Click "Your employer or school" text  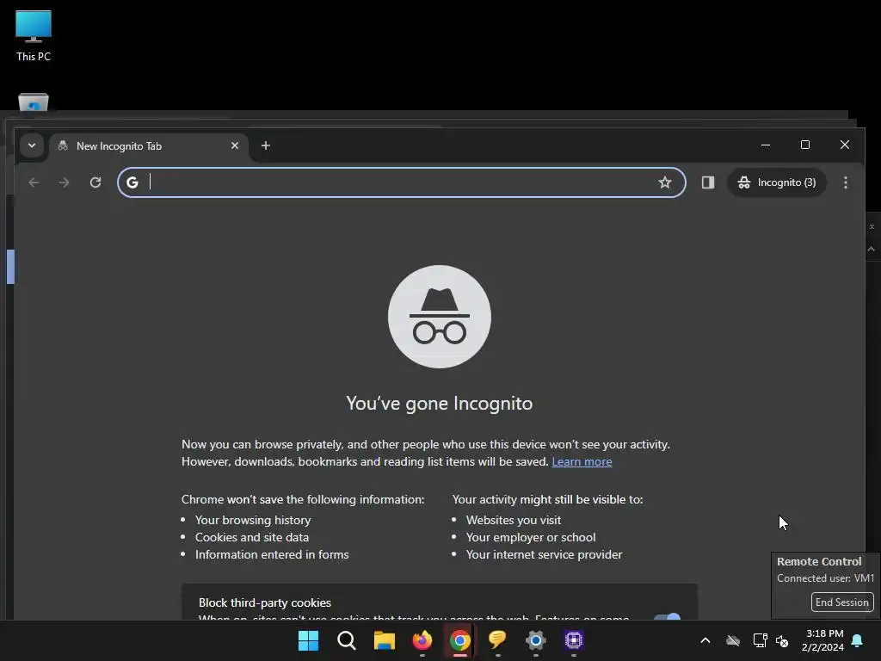pos(531,537)
